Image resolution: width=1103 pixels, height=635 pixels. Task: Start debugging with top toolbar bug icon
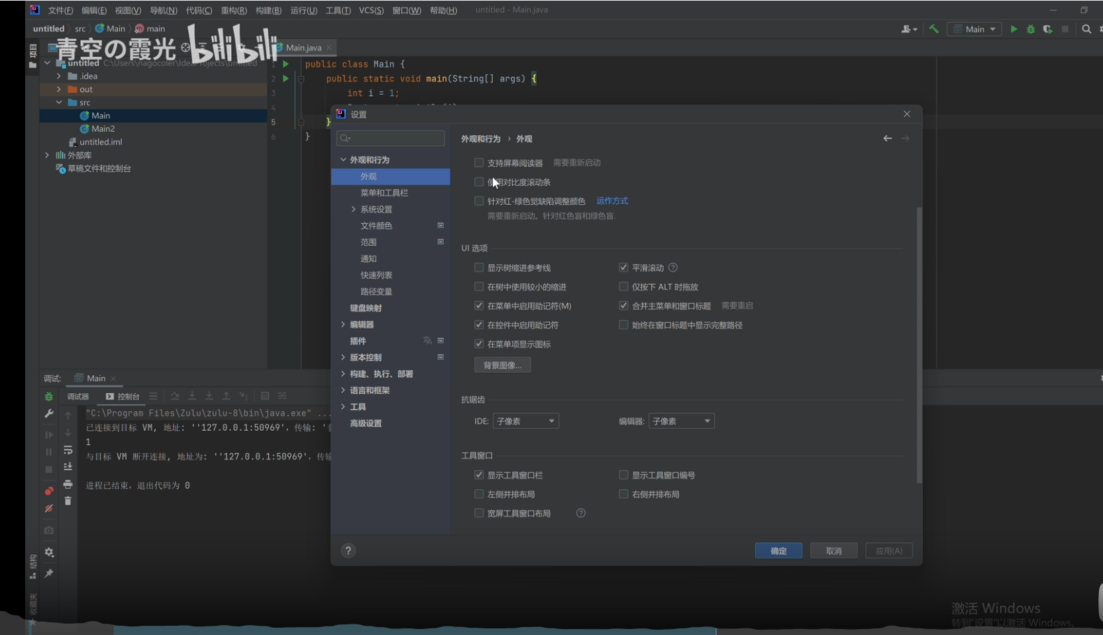coord(1031,29)
